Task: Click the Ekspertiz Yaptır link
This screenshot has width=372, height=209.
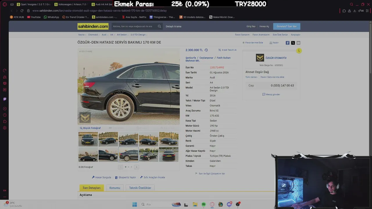Action: [126, 177]
